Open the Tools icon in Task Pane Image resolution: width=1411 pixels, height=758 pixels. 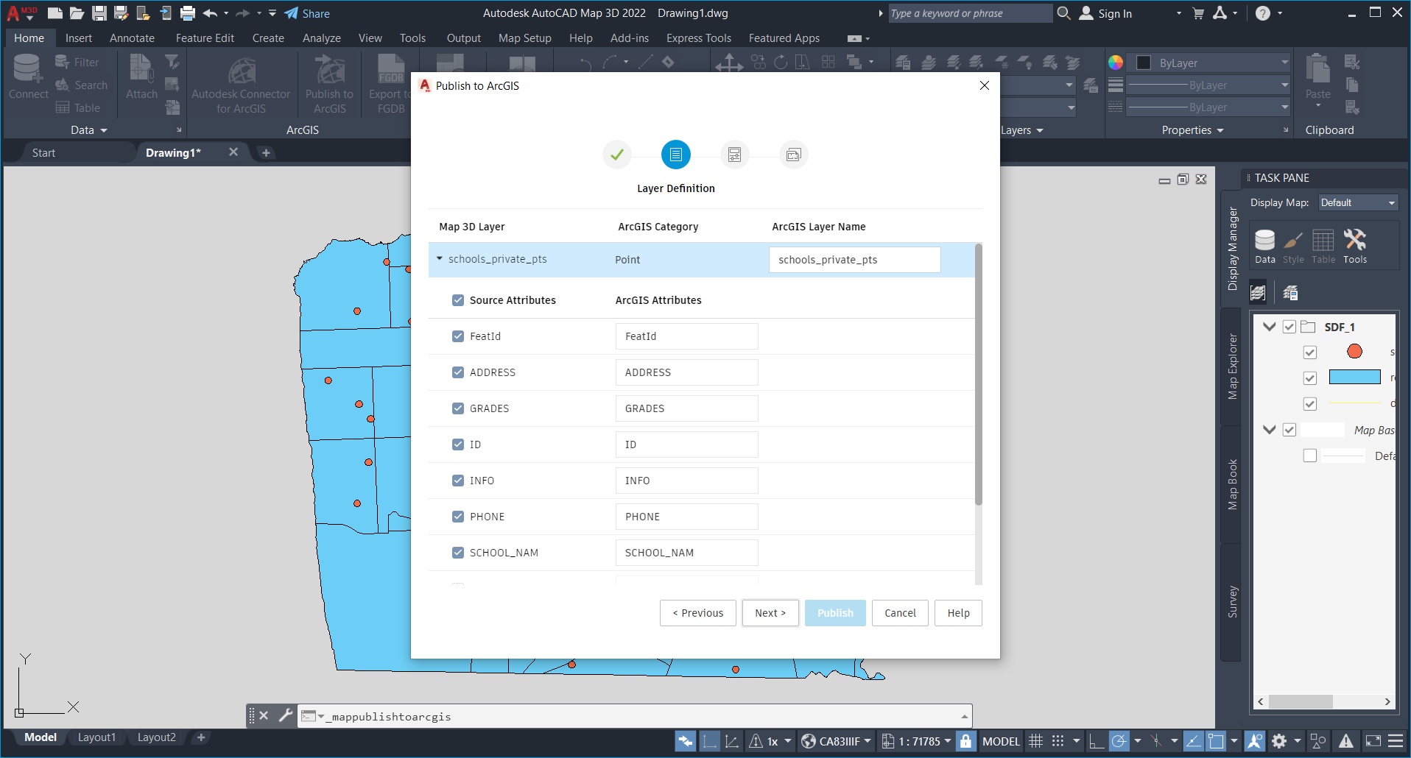pos(1355,246)
